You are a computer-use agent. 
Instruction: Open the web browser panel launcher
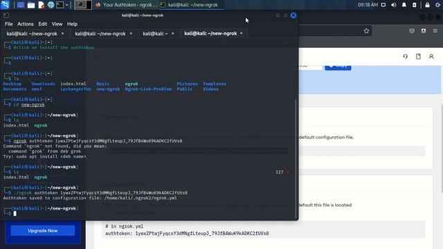pyautogui.click(x=51, y=5)
